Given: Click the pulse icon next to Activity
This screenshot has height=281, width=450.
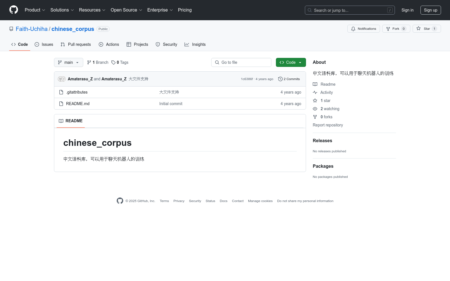Looking at the screenshot, I should [x=315, y=92].
